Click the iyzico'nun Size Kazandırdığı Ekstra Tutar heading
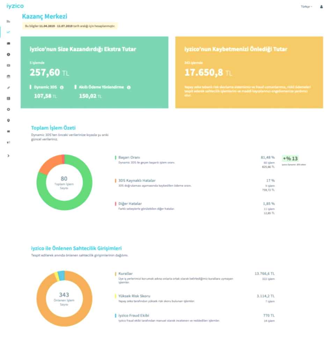Viewport: 330px width, 357px height. click(x=83, y=49)
